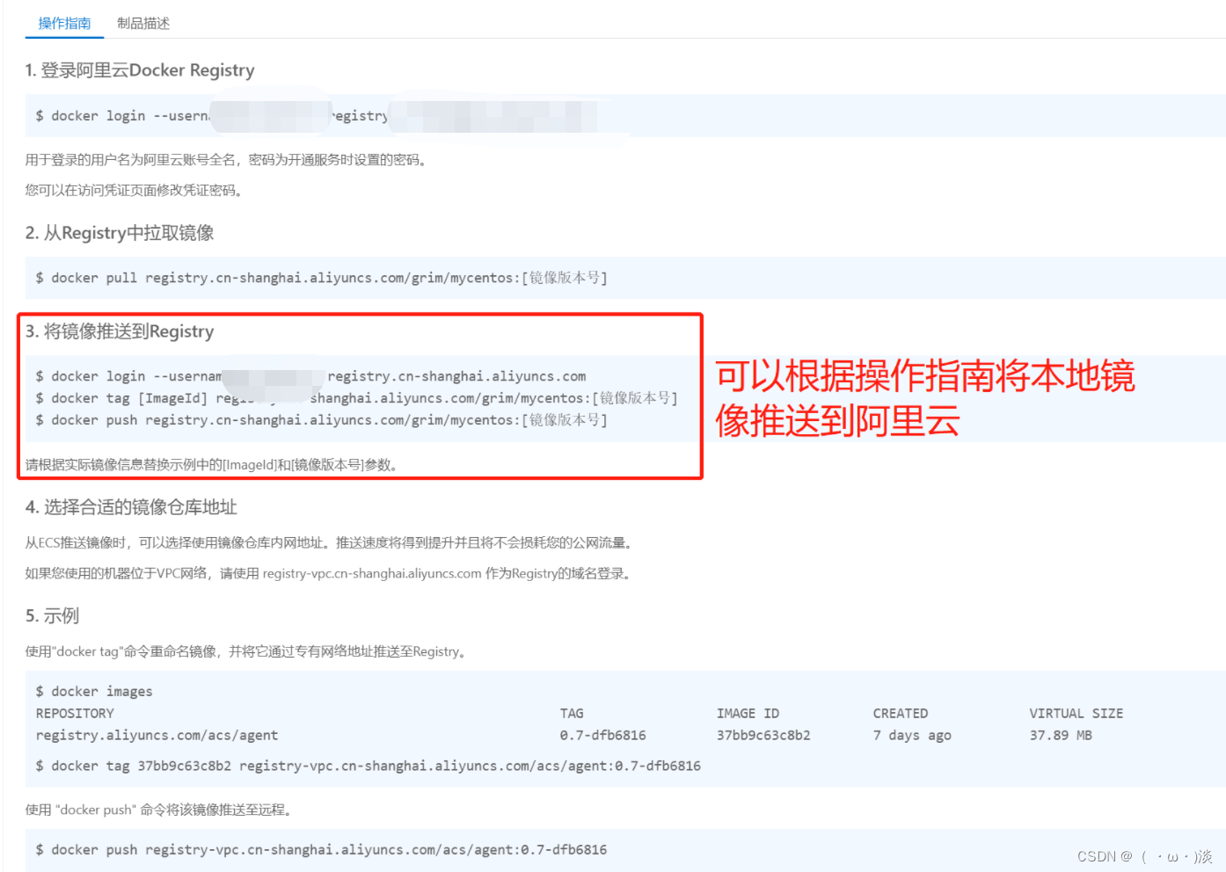The height and width of the screenshot is (872, 1226).
Task: Click the 请根据实际镜像信息替换示例 note
Action: coord(212,465)
